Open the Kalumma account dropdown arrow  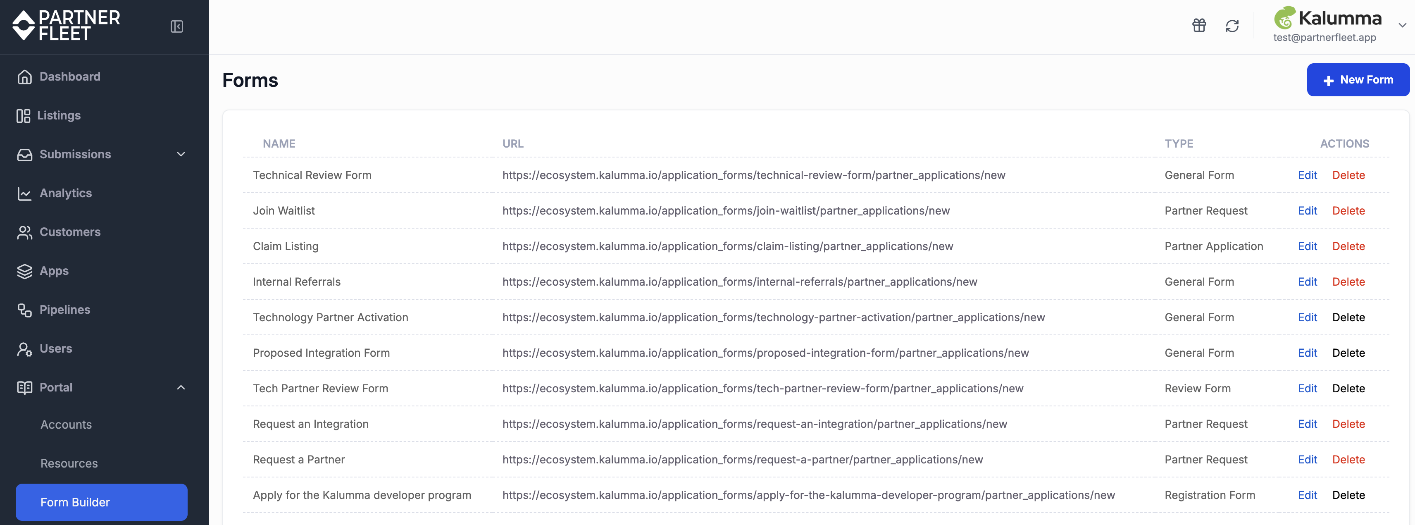[1402, 25]
